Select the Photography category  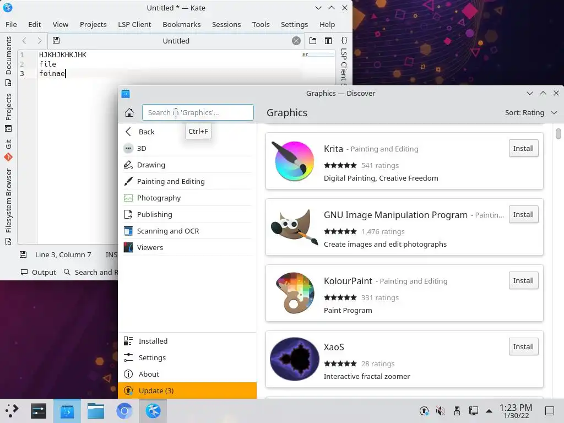coord(187,198)
